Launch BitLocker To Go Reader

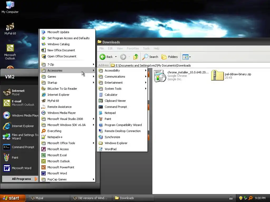[67, 89]
